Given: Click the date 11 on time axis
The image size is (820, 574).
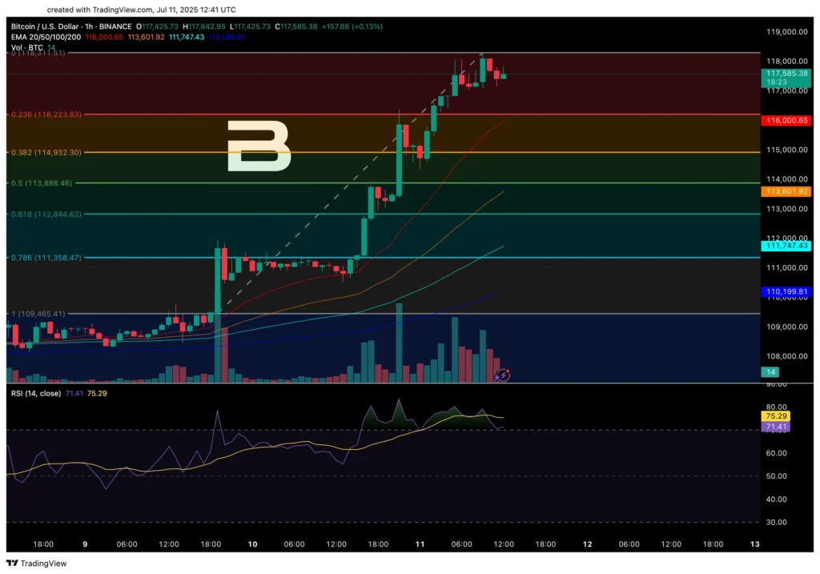Looking at the screenshot, I should click(420, 544).
